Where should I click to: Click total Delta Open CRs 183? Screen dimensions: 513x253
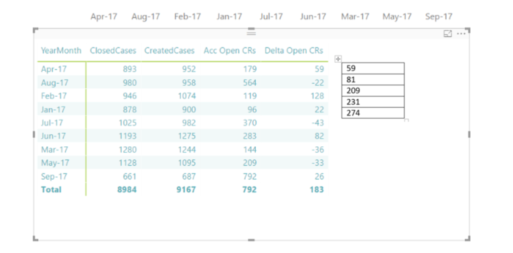point(317,190)
